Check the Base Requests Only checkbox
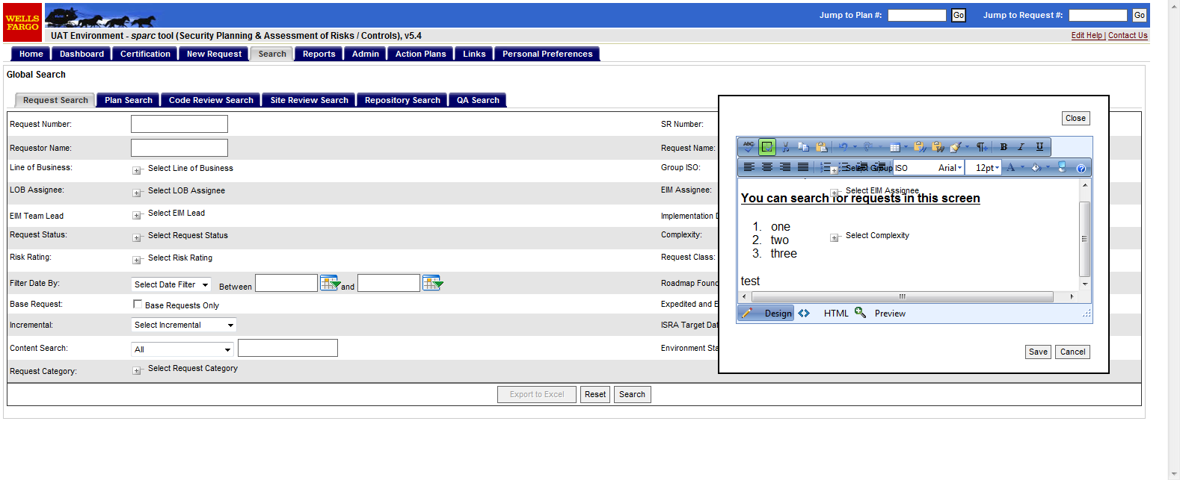The height and width of the screenshot is (480, 1180). coord(138,304)
